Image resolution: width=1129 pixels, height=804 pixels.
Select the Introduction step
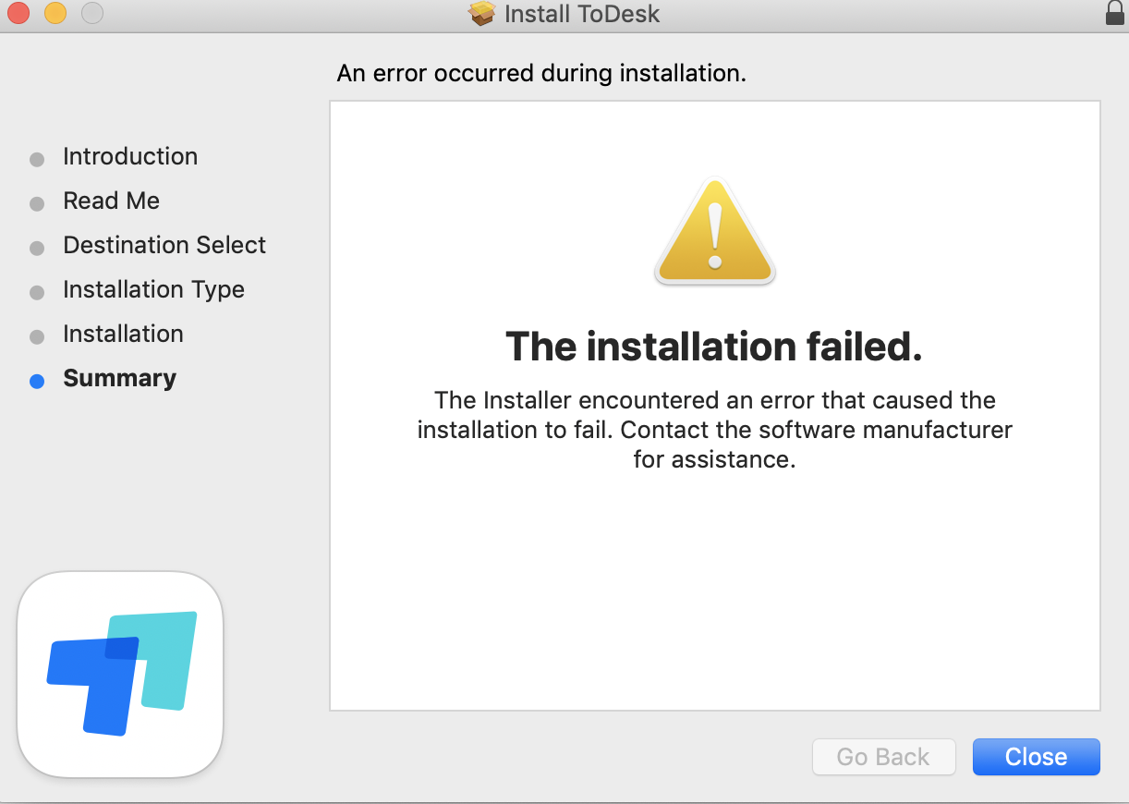click(x=130, y=156)
